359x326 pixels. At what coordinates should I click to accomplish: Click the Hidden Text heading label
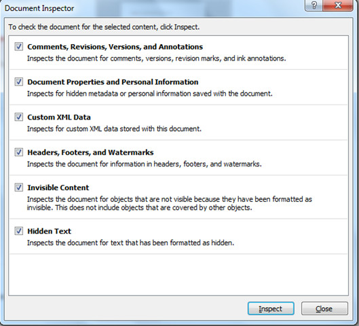coord(49,232)
